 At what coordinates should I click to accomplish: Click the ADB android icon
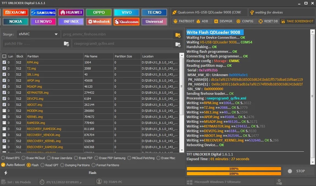[x=198, y=21]
